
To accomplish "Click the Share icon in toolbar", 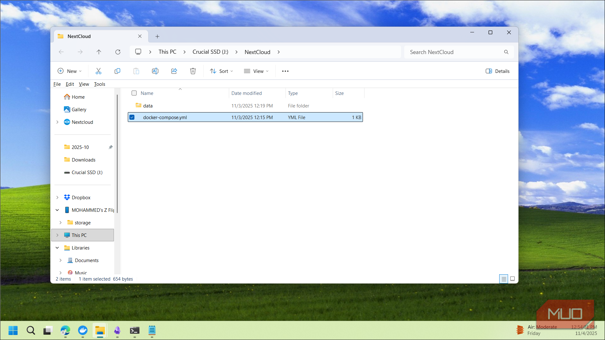I will pos(174,71).
